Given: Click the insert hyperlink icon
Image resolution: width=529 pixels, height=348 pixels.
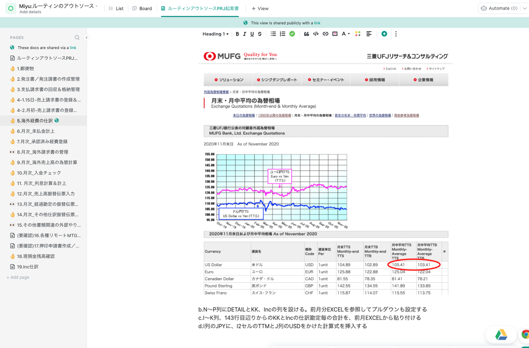Looking at the screenshot, I should [325, 34].
